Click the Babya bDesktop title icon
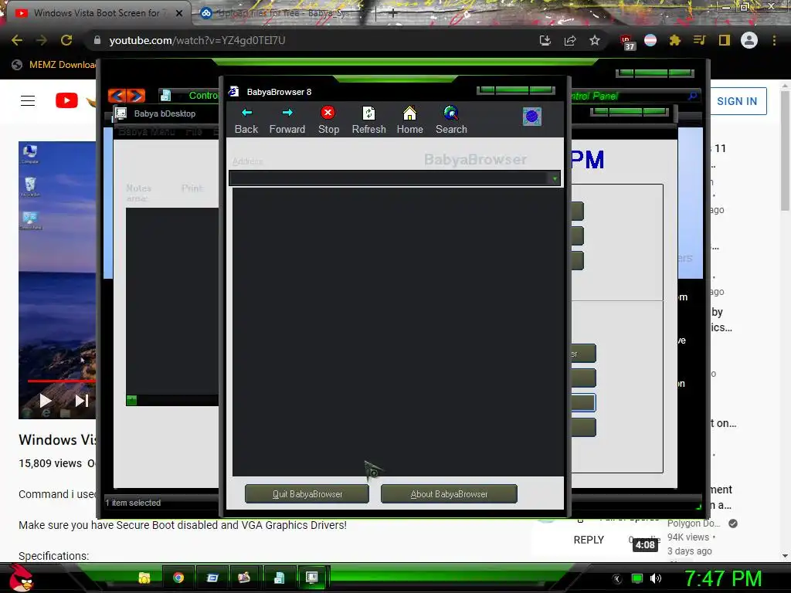Viewport: 791px width, 593px height. pos(121,114)
